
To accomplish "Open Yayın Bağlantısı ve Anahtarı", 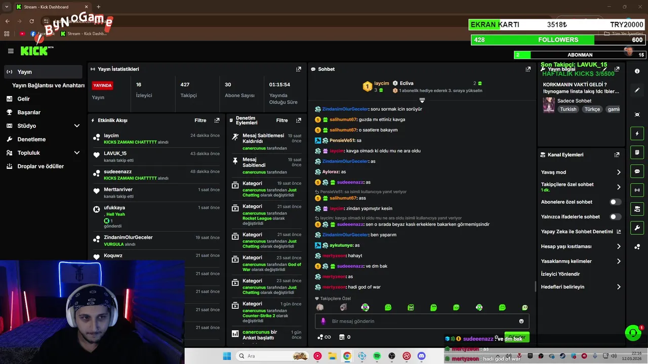I will pos(48,85).
